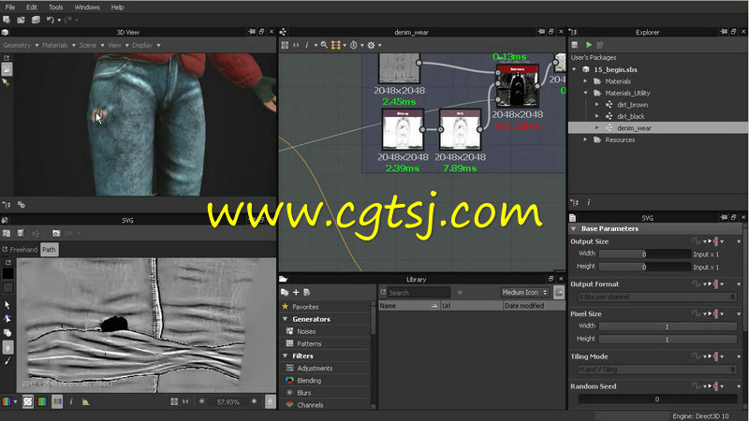Click the 1:1 zoom icon in graph toolbar
Image resolution: width=749 pixels, height=421 pixels.
click(x=296, y=45)
